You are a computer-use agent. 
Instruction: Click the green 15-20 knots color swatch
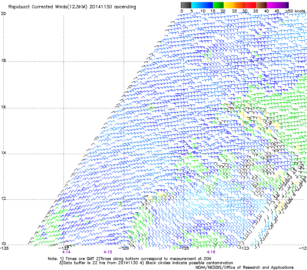pyautogui.click(x=218, y=5)
